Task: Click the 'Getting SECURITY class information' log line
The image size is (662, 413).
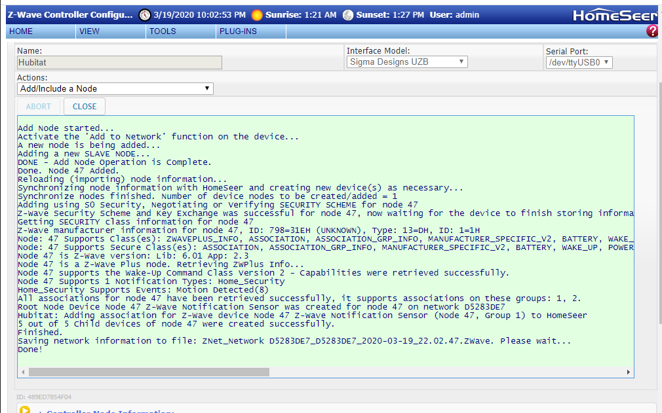Action: (x=136, y=222)
